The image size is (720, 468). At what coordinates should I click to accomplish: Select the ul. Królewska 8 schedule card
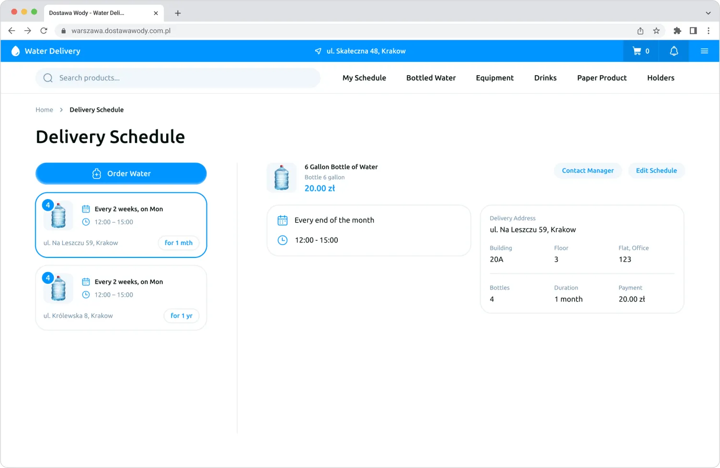[121, 298]
